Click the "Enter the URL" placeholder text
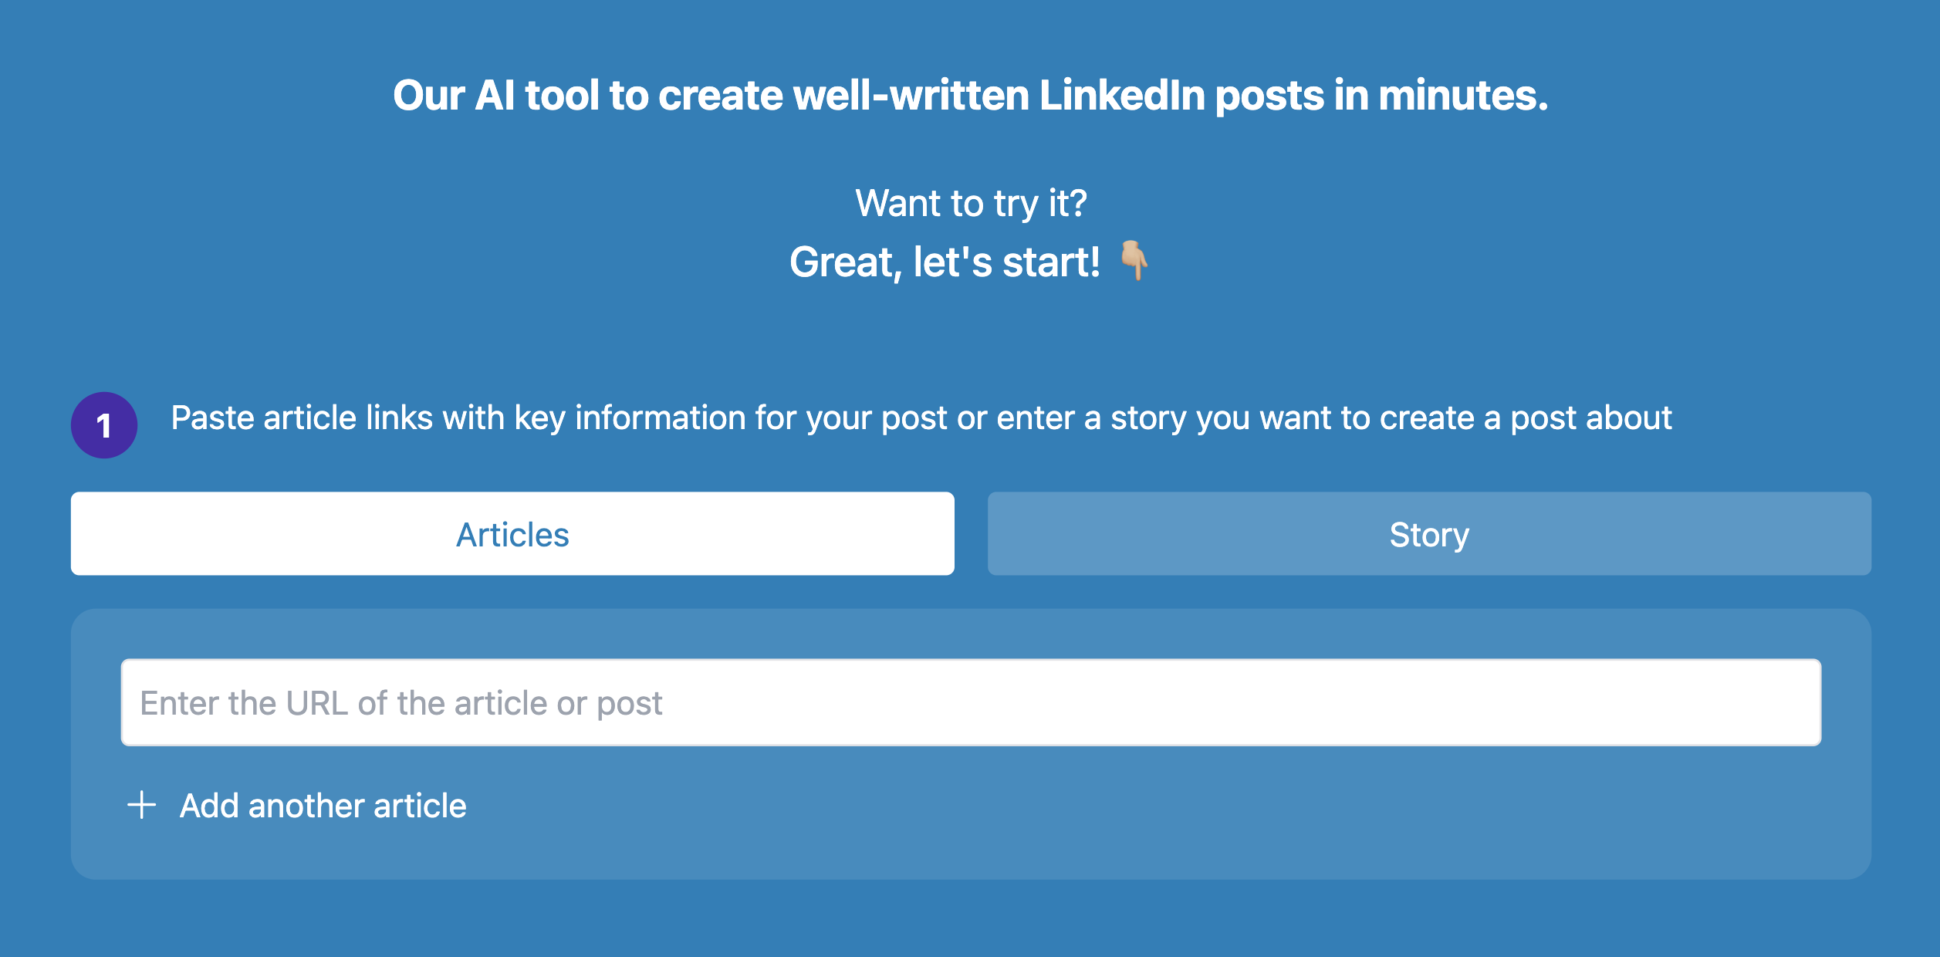Screen dimensions: 1940x957 (x=401, y=703)
